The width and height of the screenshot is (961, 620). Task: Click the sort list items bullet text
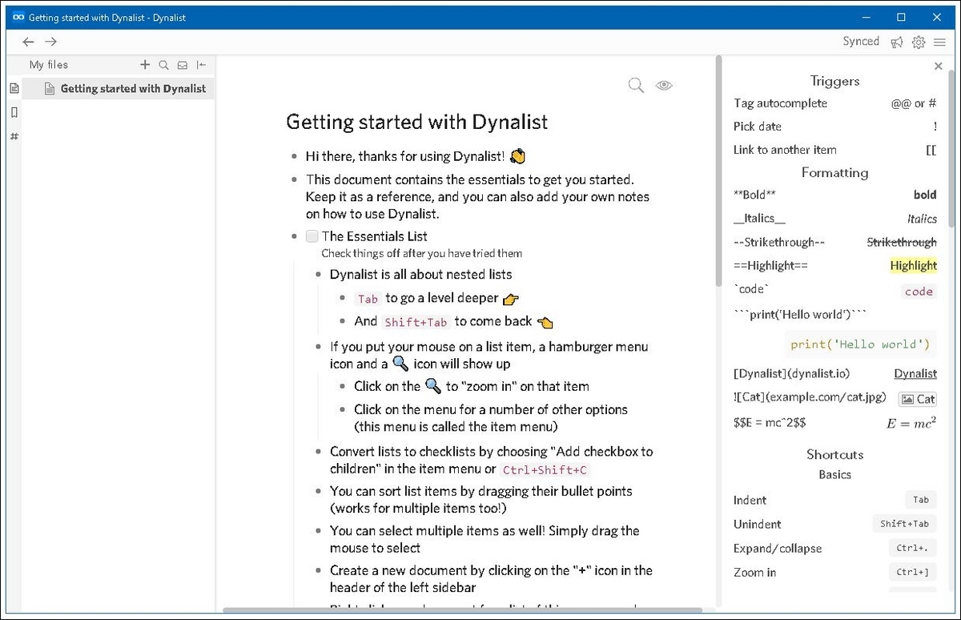tap(481, 499)
